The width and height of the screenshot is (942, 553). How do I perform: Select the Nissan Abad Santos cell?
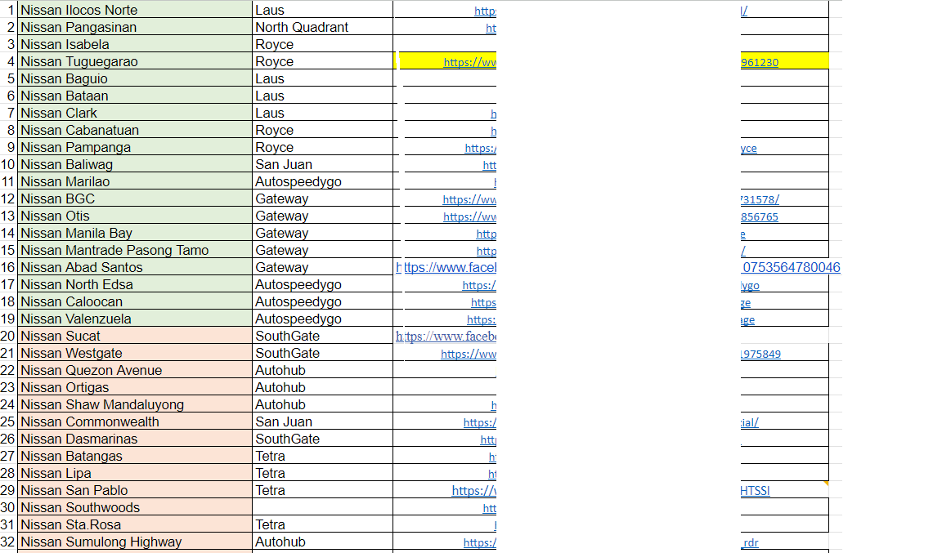click(x=135, y=267)
